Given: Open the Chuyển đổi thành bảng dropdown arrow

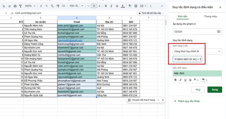Looking at the screenshot, I should tap(158, 100).
